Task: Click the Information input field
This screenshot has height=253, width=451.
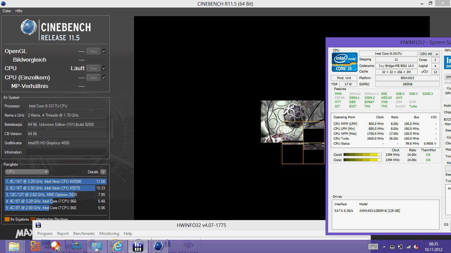Action: point(66,152)
